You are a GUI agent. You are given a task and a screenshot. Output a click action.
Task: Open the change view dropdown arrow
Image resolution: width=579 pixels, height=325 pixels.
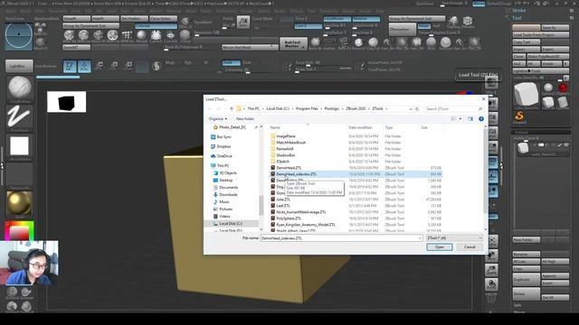click(460, 118)
